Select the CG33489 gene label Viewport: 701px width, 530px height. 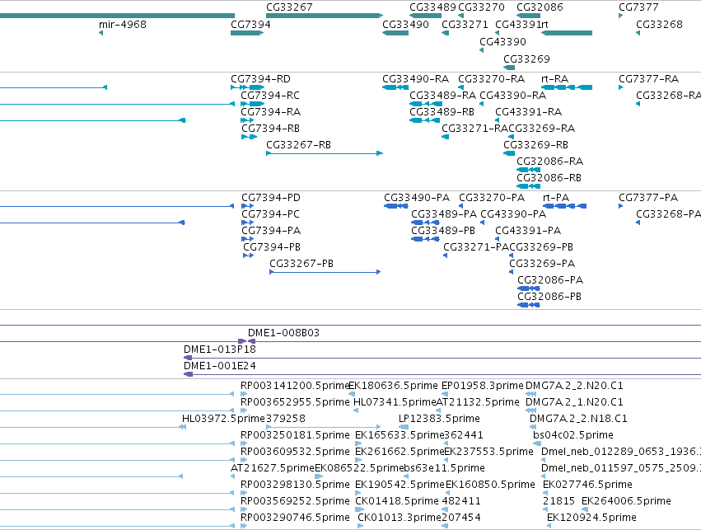tap(432, 7)
